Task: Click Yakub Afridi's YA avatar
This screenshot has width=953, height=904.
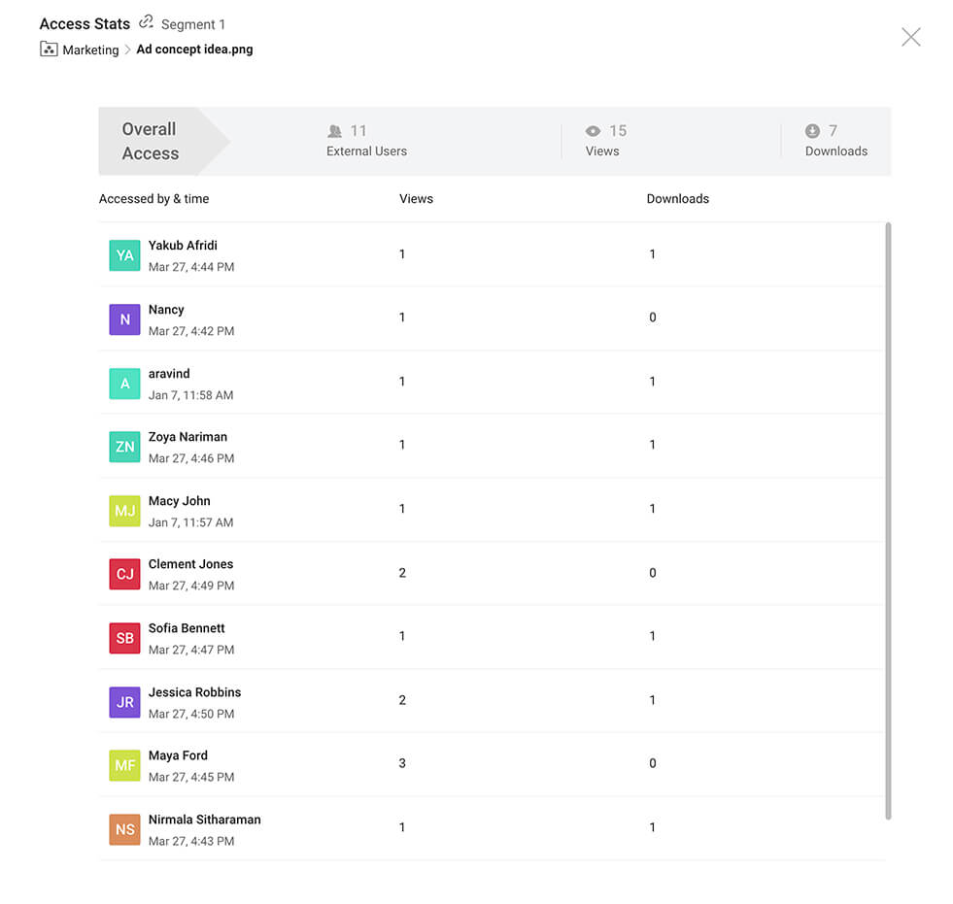Action: [124, 255]
